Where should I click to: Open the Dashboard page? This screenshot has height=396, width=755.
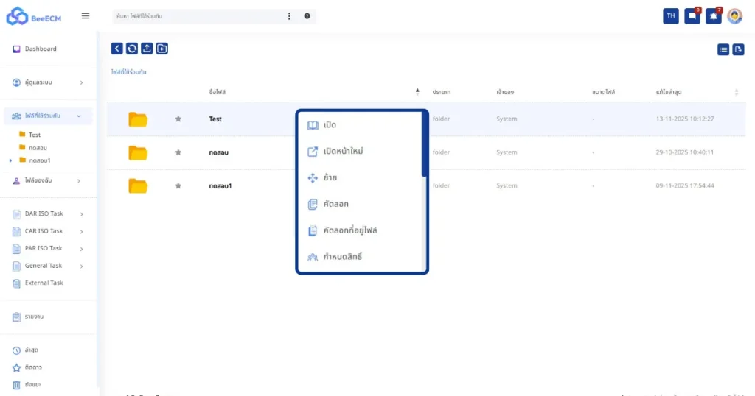[x=41, y=49]
